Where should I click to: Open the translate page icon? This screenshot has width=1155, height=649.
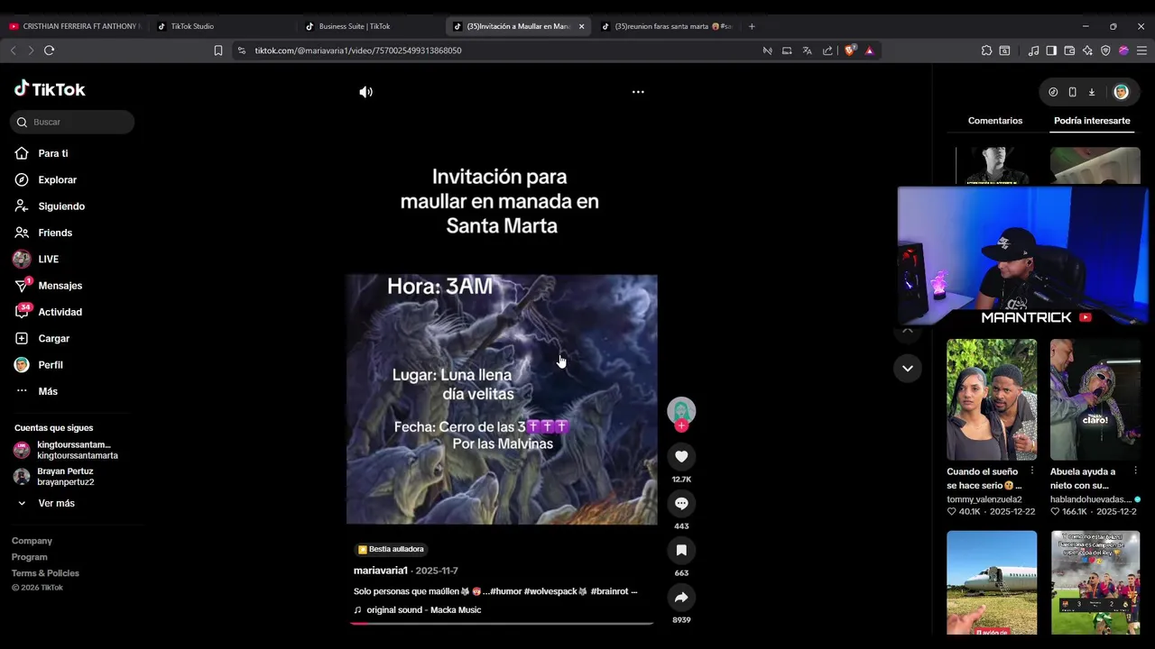point(807,50)
